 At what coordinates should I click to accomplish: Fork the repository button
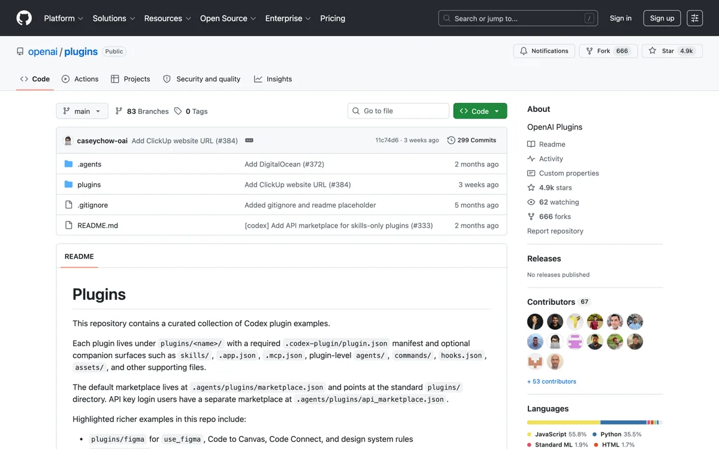coord(608,51)
